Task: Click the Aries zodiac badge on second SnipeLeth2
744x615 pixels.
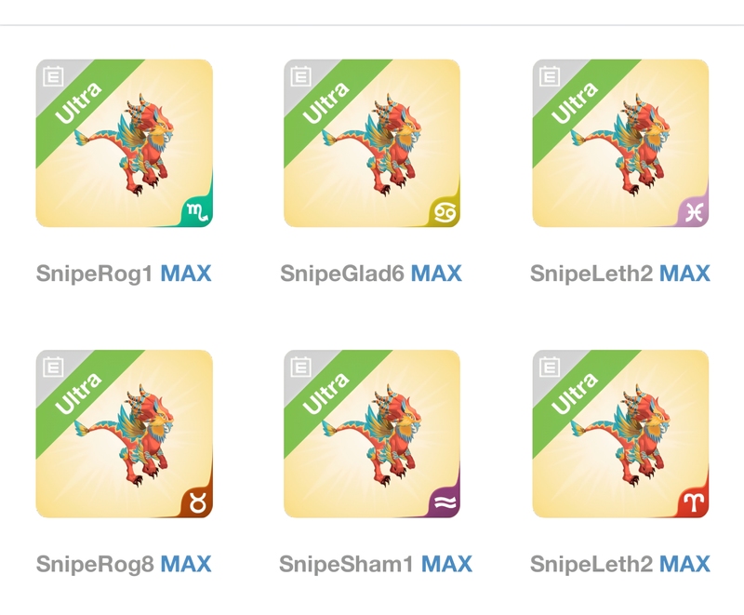Action: coord(694,502)
